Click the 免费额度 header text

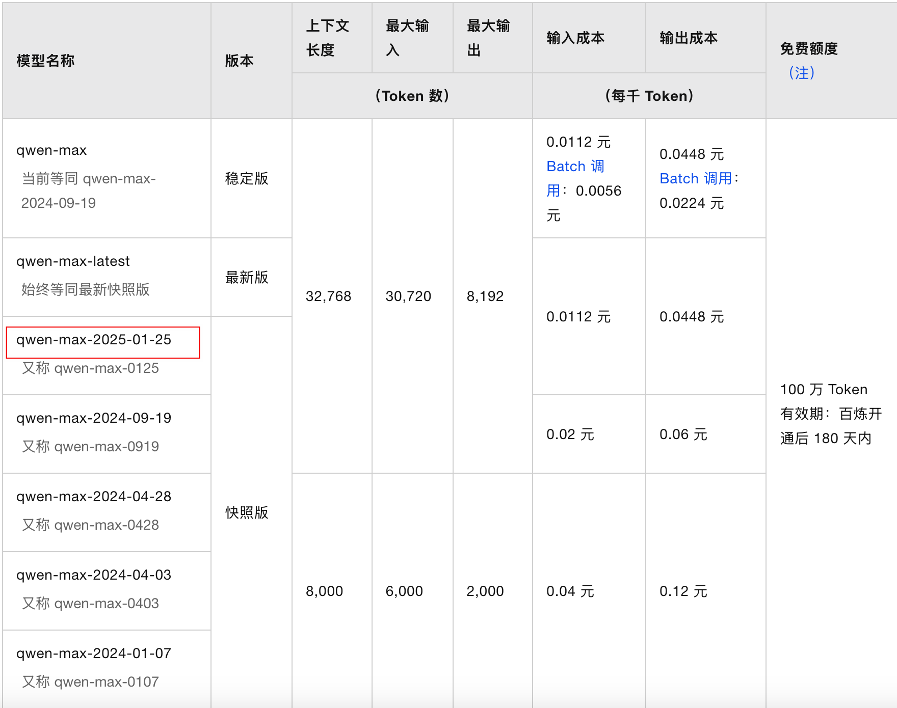[x=809, y=49]
